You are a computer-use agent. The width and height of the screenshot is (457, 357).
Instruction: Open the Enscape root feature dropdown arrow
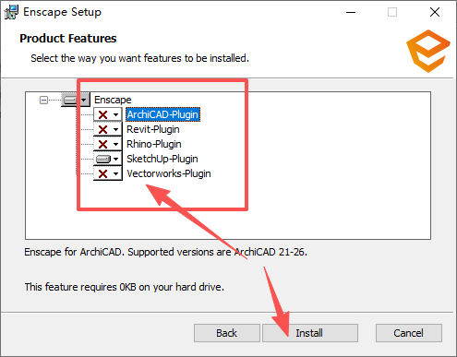pos(83,100)
